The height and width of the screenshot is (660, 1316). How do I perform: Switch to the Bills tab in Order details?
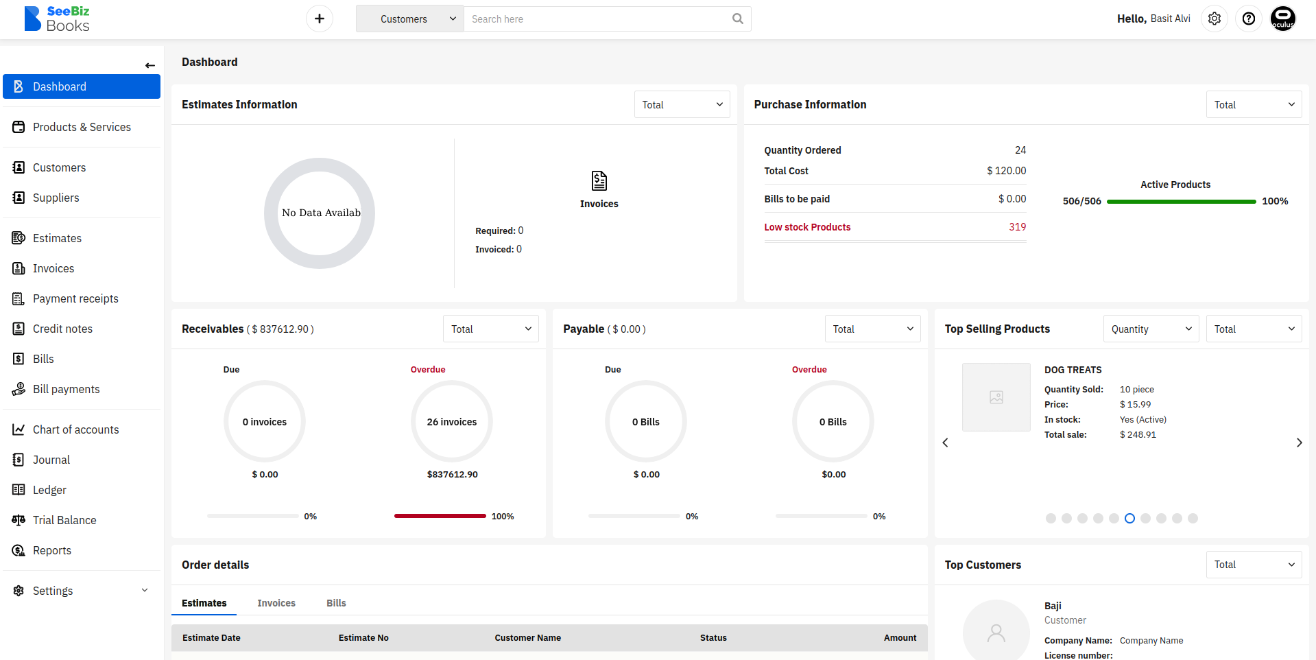click(x=336, y=603)
